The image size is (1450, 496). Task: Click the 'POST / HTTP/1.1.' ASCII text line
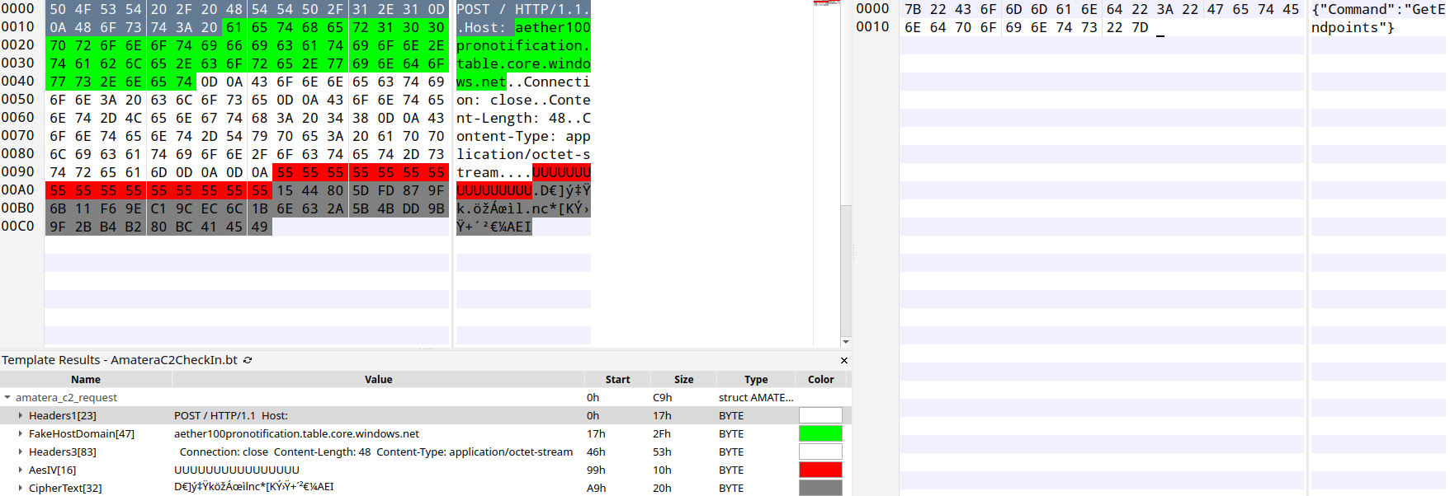tap(523, 9)
